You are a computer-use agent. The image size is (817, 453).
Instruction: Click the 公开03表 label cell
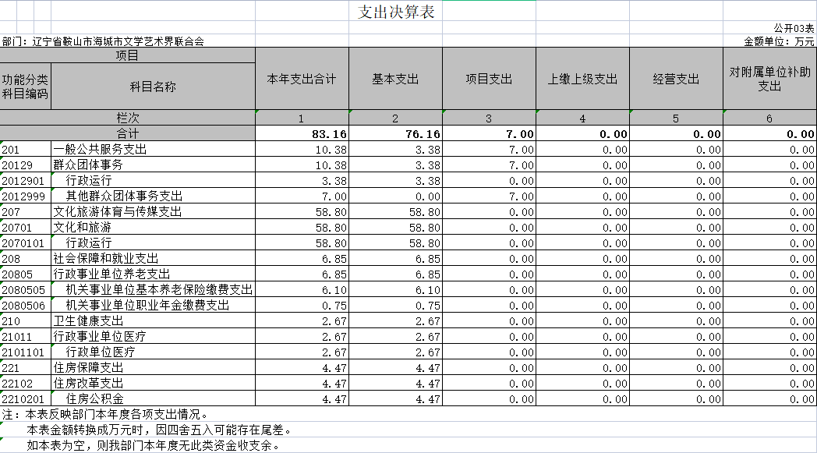point(793,28)
